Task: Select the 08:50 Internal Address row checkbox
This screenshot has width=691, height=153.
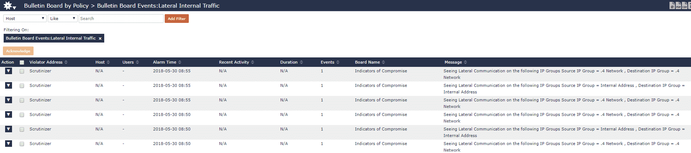Action: tap(22, 129)
